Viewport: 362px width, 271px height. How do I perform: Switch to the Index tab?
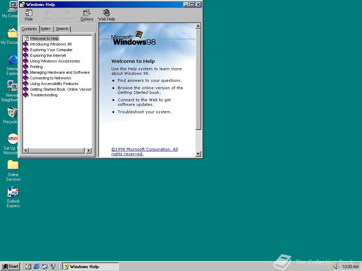46,29
